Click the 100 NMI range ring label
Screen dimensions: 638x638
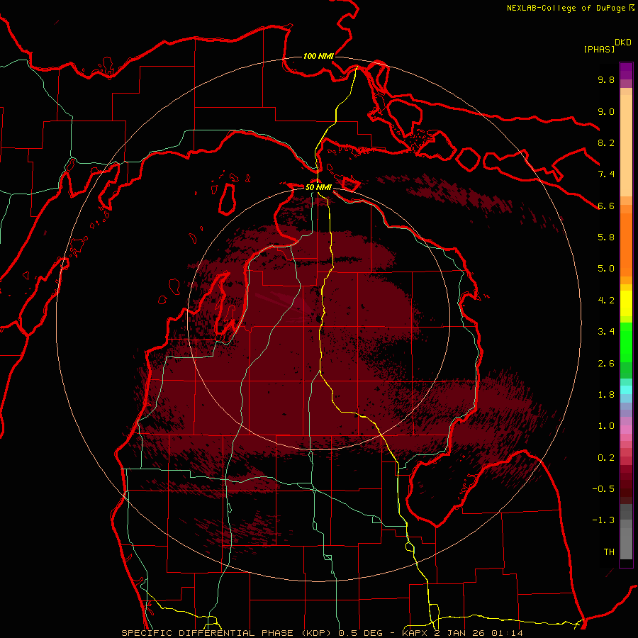pyautogui.click(x=318, y=56)
